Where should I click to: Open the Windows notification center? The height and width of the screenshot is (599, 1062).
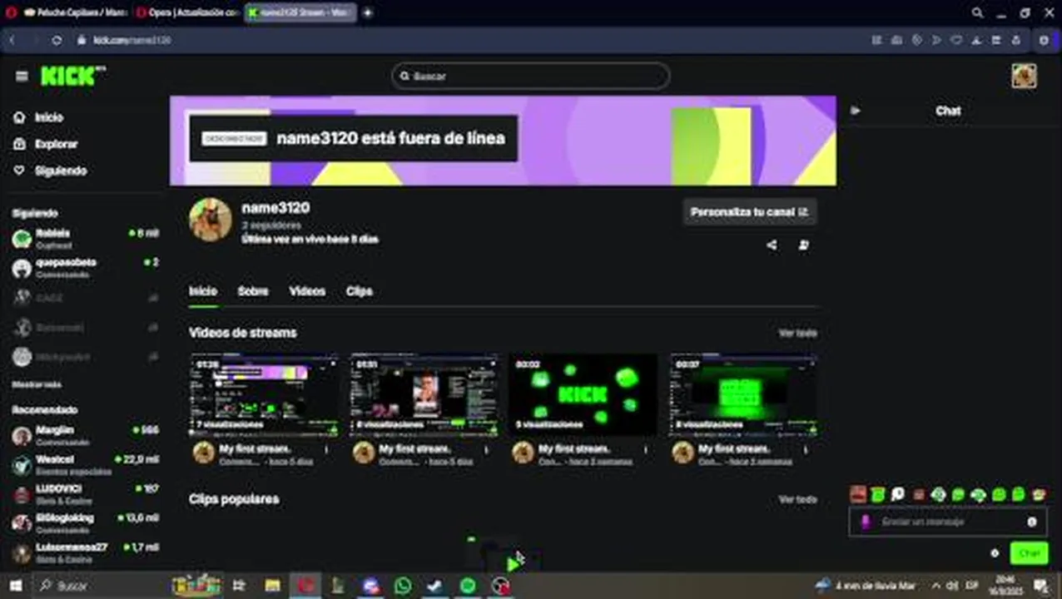(1042, 586)
